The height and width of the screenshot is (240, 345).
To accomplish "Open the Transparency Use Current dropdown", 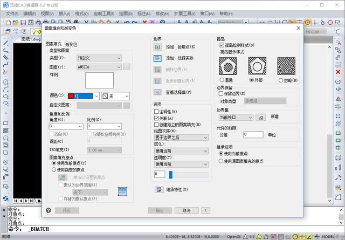I will click(181, 164).
